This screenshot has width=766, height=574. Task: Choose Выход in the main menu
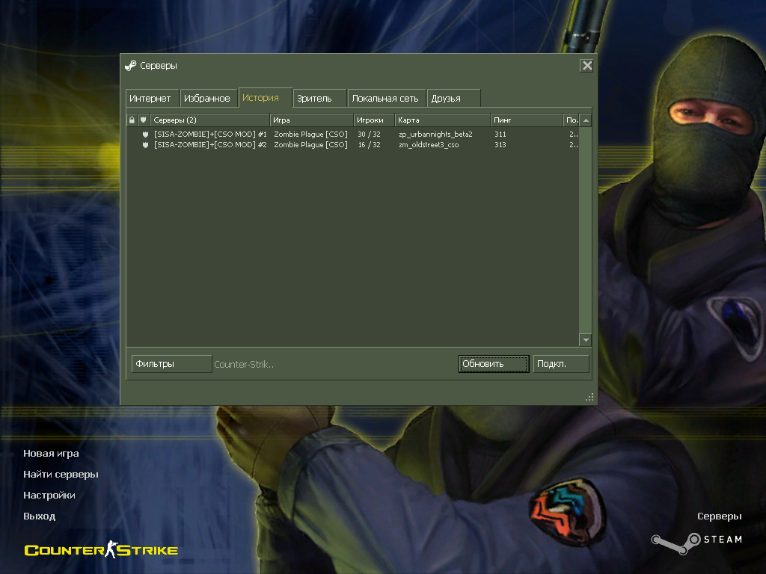tap(40, 516)
